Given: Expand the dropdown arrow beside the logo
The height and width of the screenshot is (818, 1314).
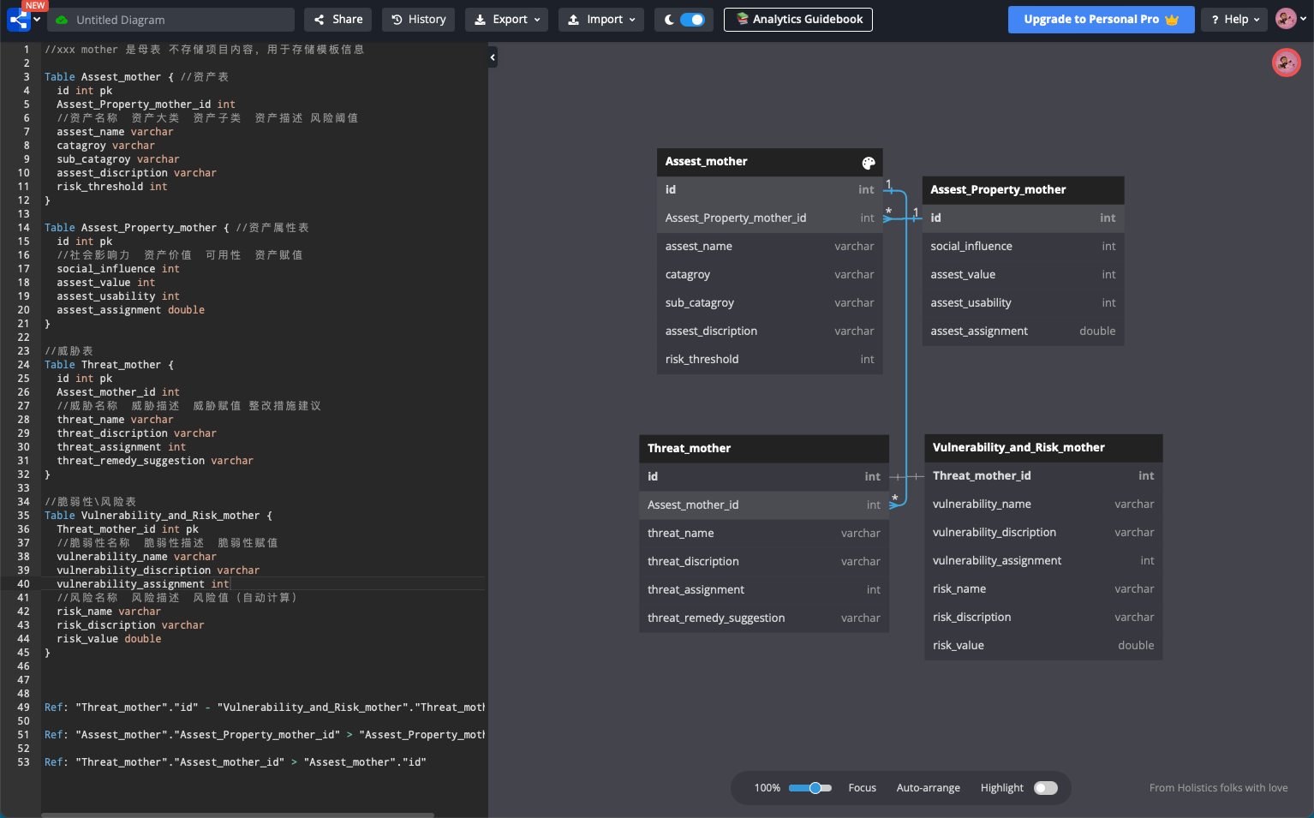Looking at the screenshot, I should pos(37,19).
